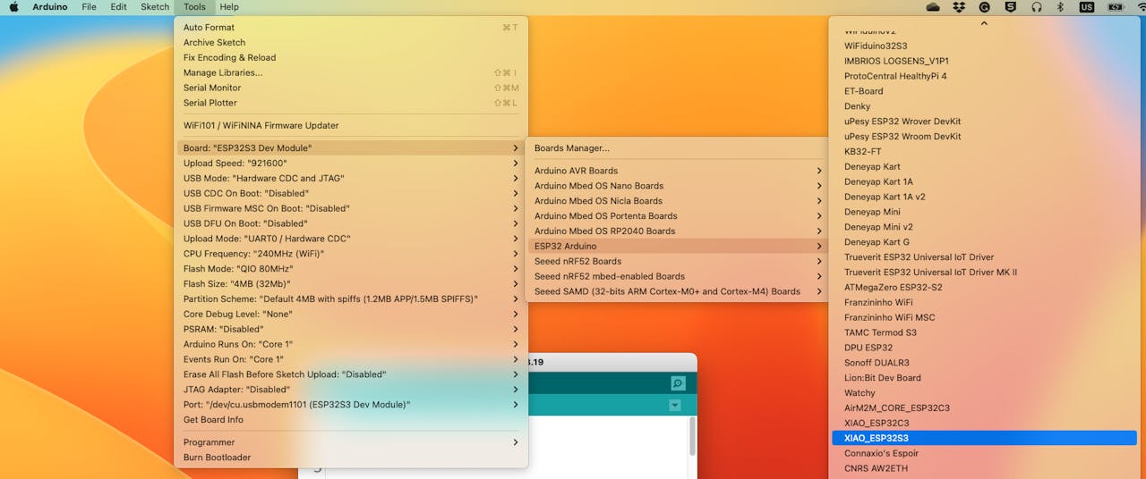
Task: Select TAMC Termod S3 board
Action: [x=984, y=332]
